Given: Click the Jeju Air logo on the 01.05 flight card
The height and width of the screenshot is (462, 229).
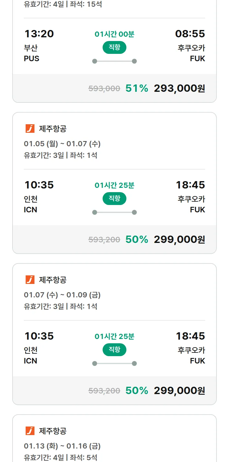Looking at the screenshot, I should [30, 129].
